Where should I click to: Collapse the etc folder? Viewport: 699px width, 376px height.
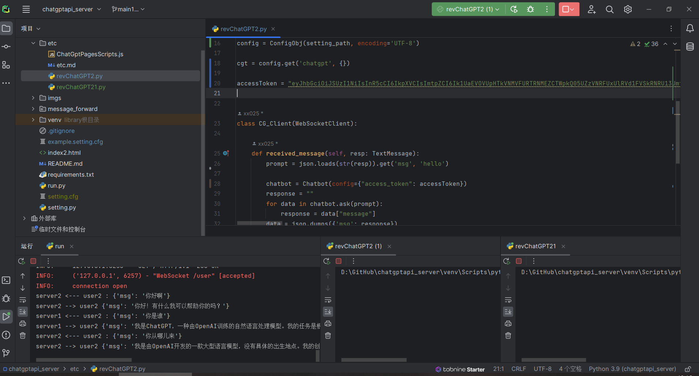click(x=33, y=43)
